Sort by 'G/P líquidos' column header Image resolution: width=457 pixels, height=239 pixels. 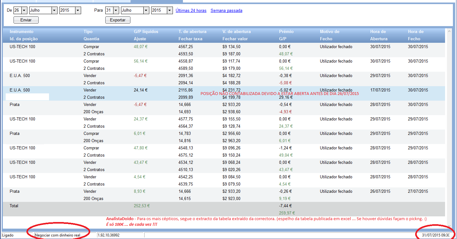146,31
